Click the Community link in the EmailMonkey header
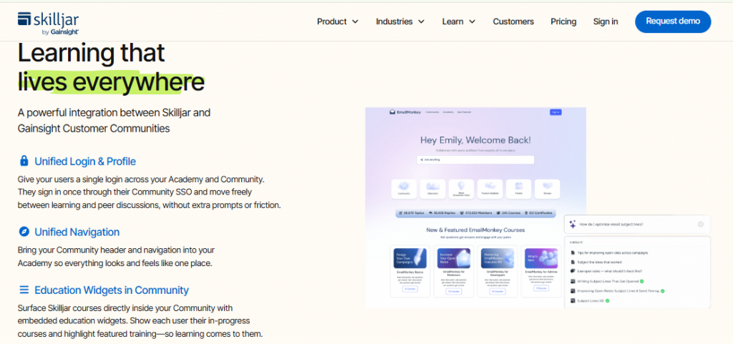This screenshot has width=733, height=344. point(432,112)
